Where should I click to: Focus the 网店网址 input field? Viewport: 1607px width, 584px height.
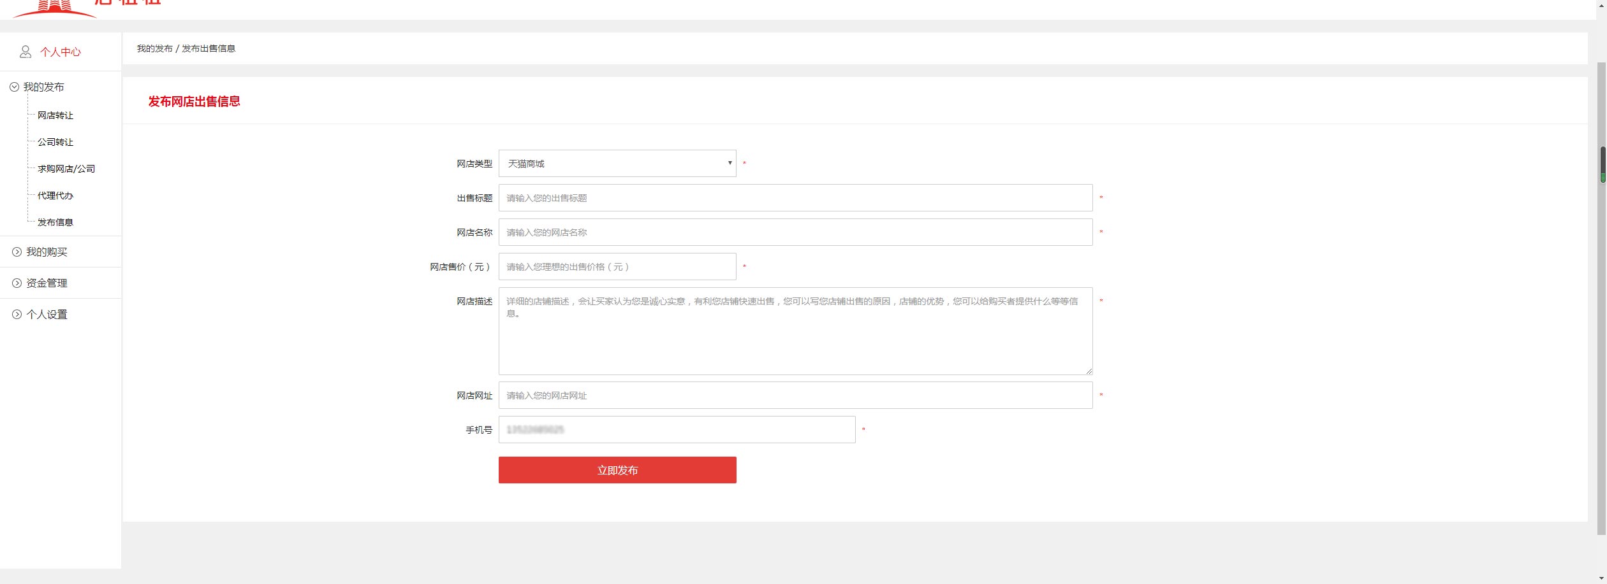point(796,395)
